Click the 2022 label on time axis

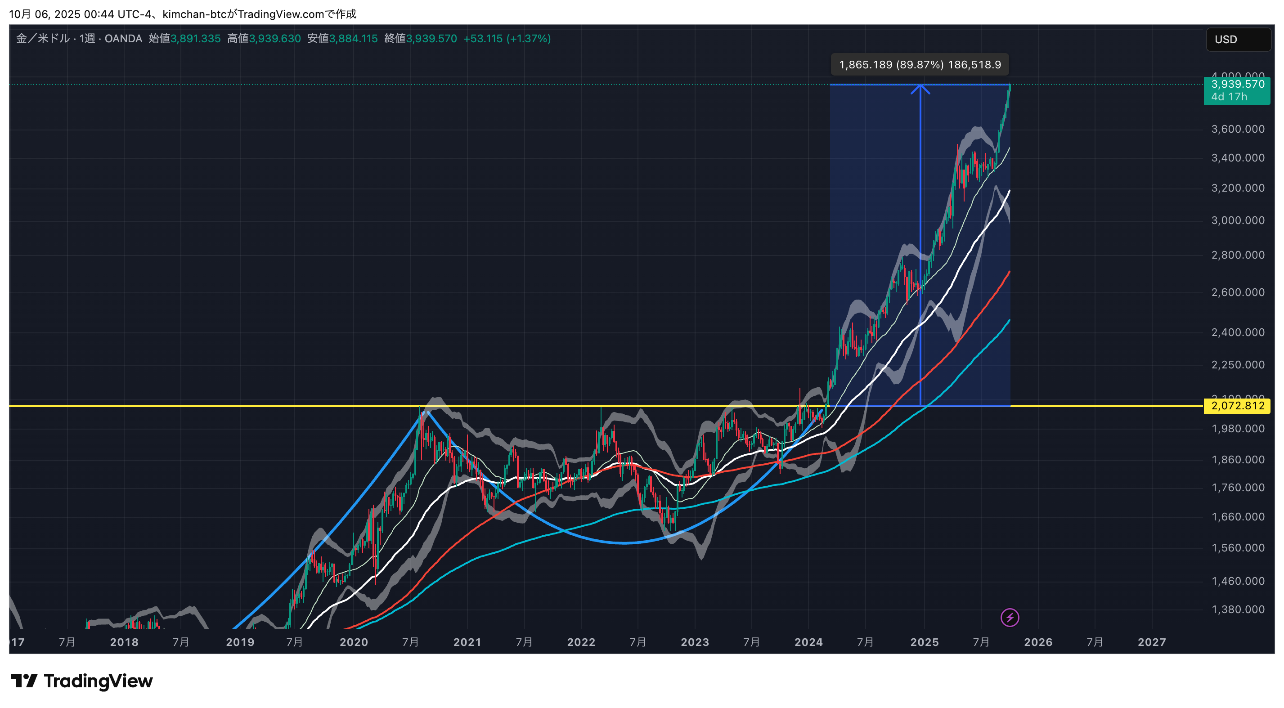pyautogui.click(x=581, y=642)
